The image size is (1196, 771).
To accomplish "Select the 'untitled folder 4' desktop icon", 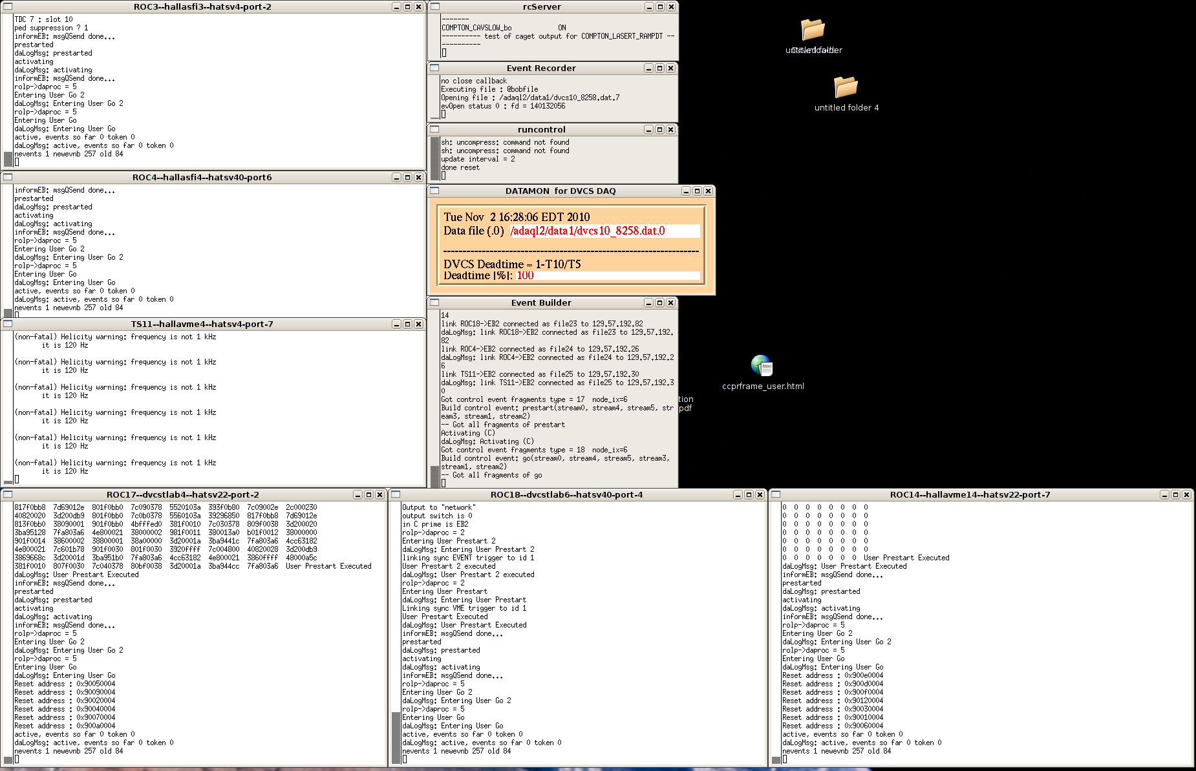I will coord(846,94).
